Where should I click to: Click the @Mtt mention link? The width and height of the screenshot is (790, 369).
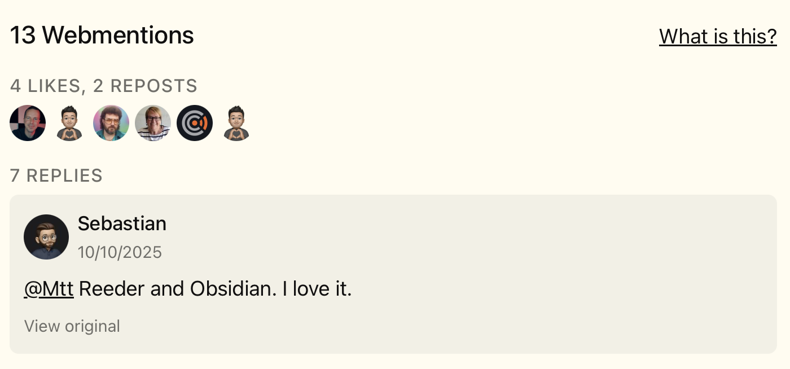49,289
